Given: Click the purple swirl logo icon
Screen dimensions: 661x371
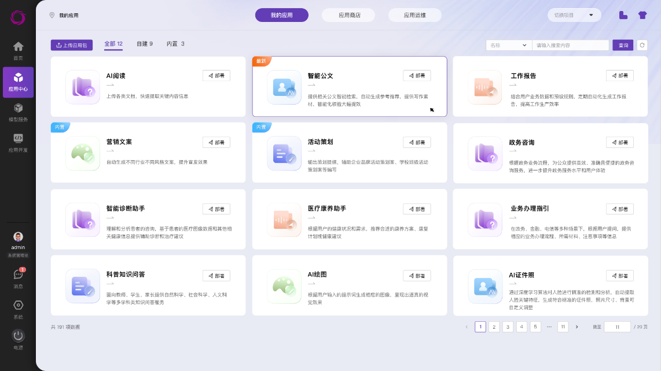Looking at the screenshot, I should [x=18, y=17].
